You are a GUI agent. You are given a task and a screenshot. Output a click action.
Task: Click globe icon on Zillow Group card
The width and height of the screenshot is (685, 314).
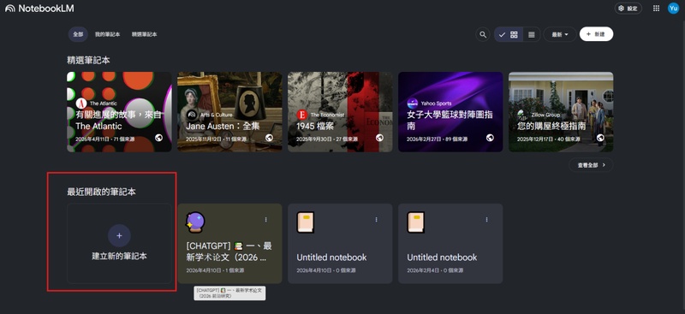pyautogui.click(x=600, y=138)
